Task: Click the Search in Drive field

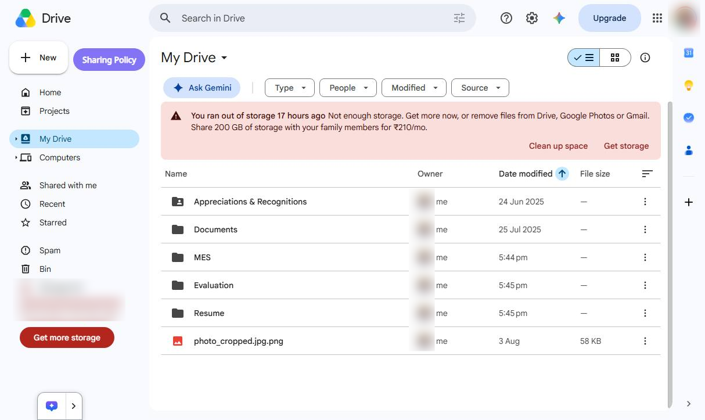Action: point(312,18)
